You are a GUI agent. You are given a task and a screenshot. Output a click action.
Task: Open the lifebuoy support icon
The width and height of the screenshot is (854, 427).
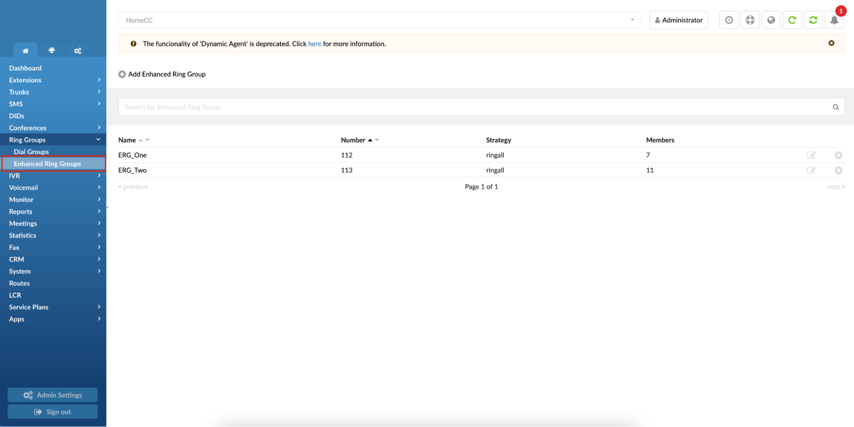coord(750,20)
